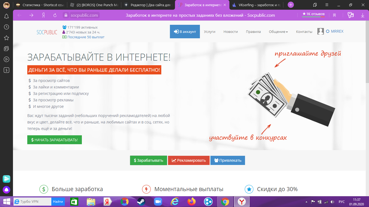The height and width of the screenshot is (207, 369).
Task: Switch the РУС input language
Action: pos(342,201)
